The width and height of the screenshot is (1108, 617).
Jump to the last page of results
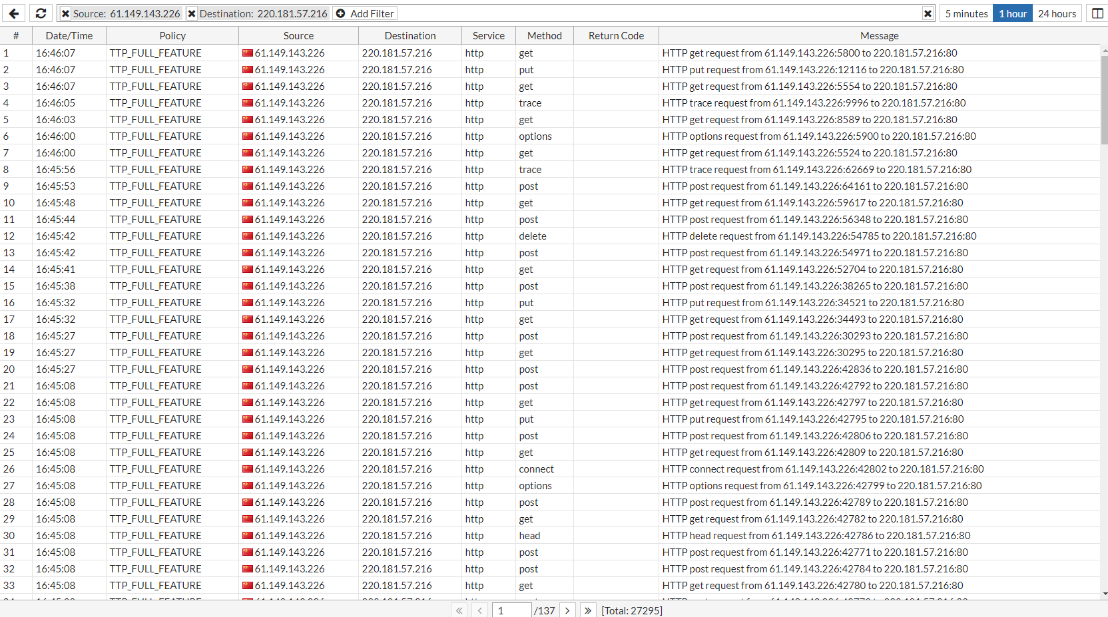(x=587, y=610)
